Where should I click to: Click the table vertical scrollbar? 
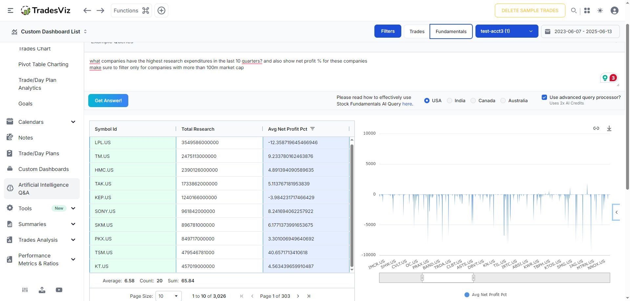click(x=352, y=205)
